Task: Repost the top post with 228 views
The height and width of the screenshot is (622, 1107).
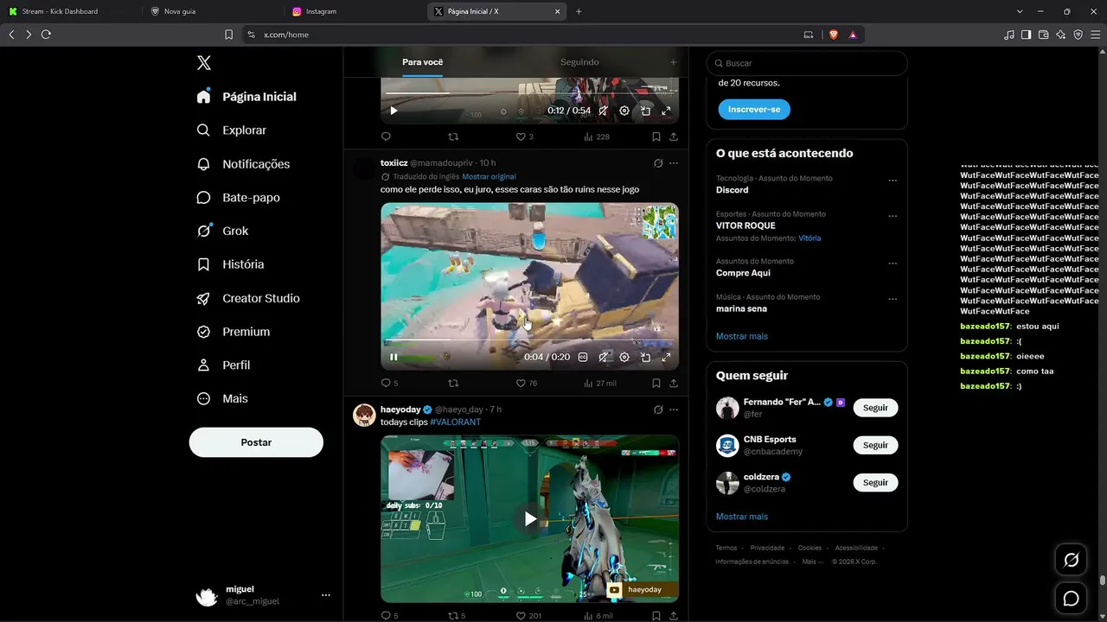Action: (453, 136)
